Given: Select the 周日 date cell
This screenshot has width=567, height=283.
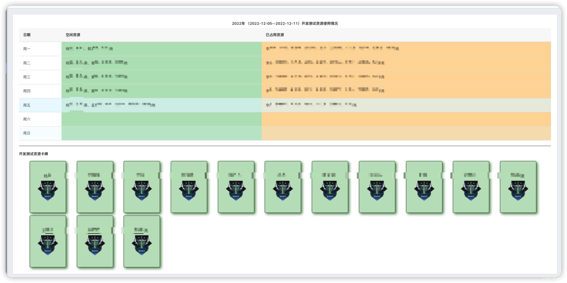Looking at the screenshot, I should click(40, 133).
